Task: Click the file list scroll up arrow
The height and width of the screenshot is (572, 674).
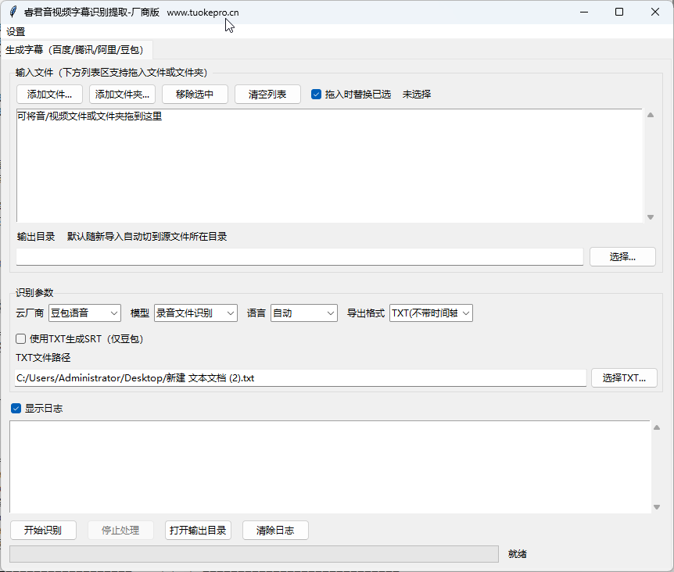Action: click(x=651, y=115)
